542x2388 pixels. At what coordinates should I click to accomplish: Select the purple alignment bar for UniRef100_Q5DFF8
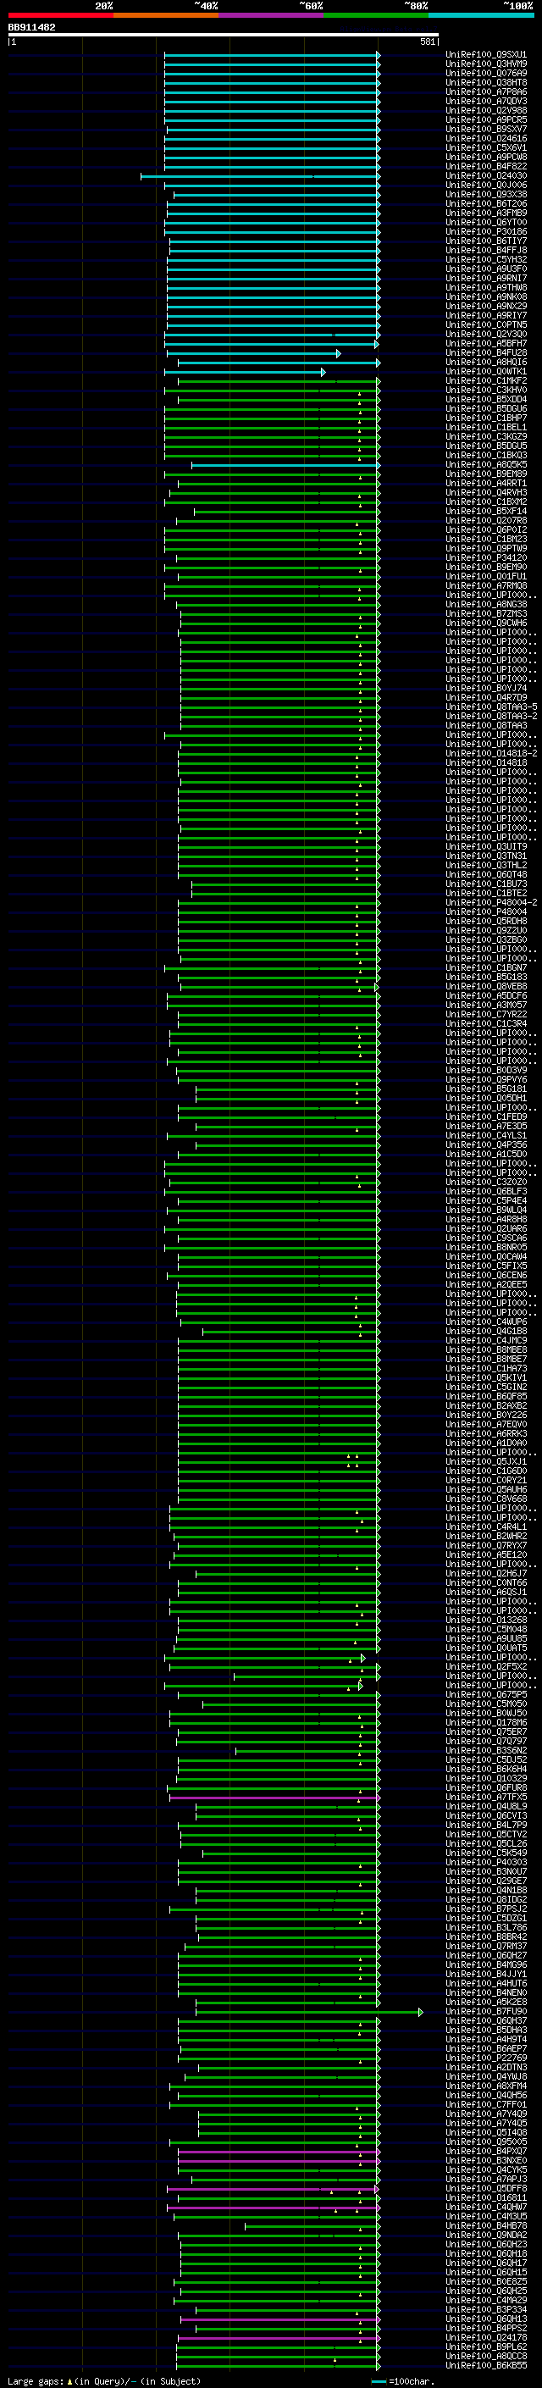click(273, 2190)
